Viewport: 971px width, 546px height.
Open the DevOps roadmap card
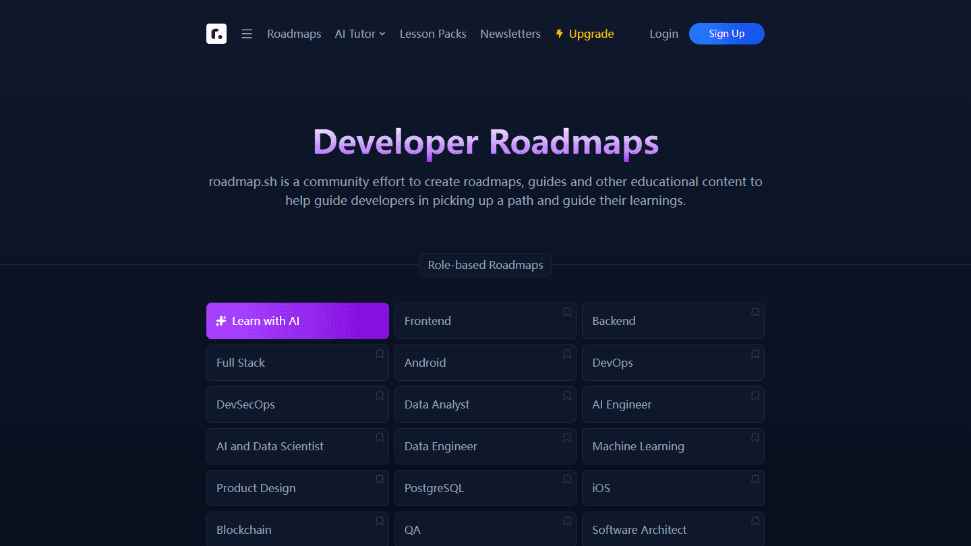673,363
